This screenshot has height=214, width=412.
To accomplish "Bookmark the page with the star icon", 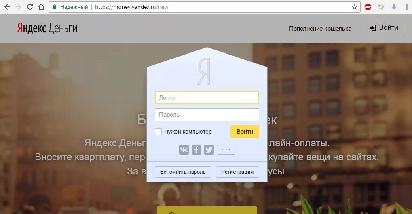I will [x=355, y=7].
